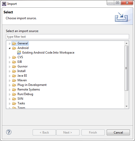
Task: Expand the General tree node
Action: pos(10,44)
